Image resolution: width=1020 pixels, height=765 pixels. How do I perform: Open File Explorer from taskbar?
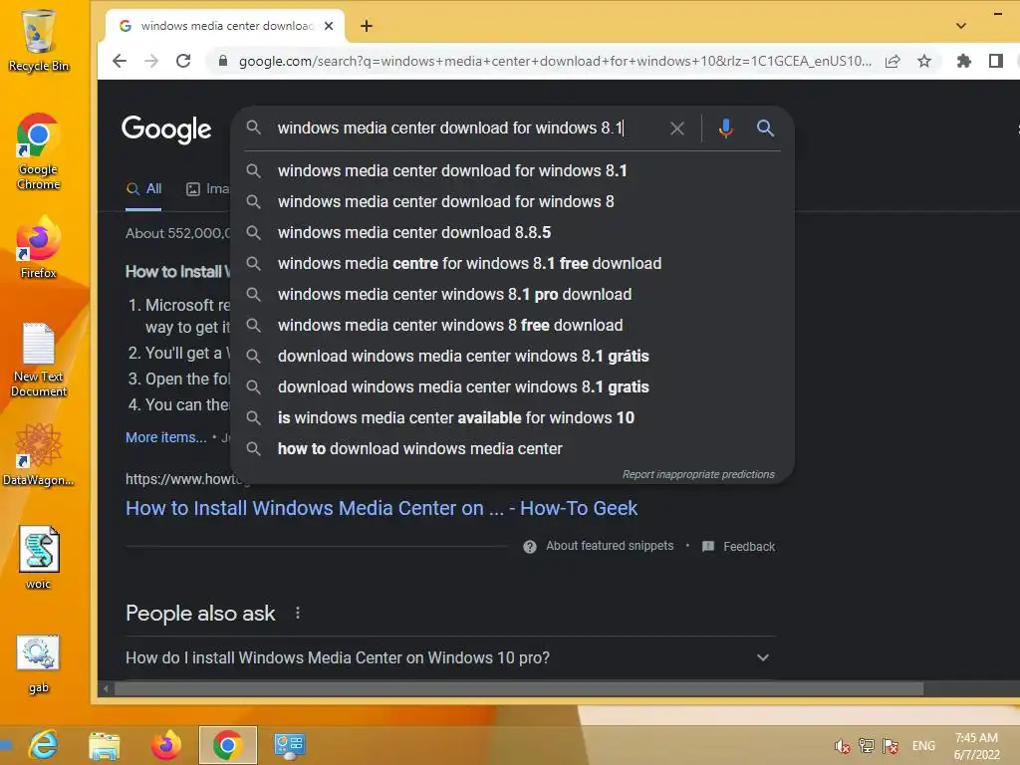pyautogui.click(x=104, y=745)
